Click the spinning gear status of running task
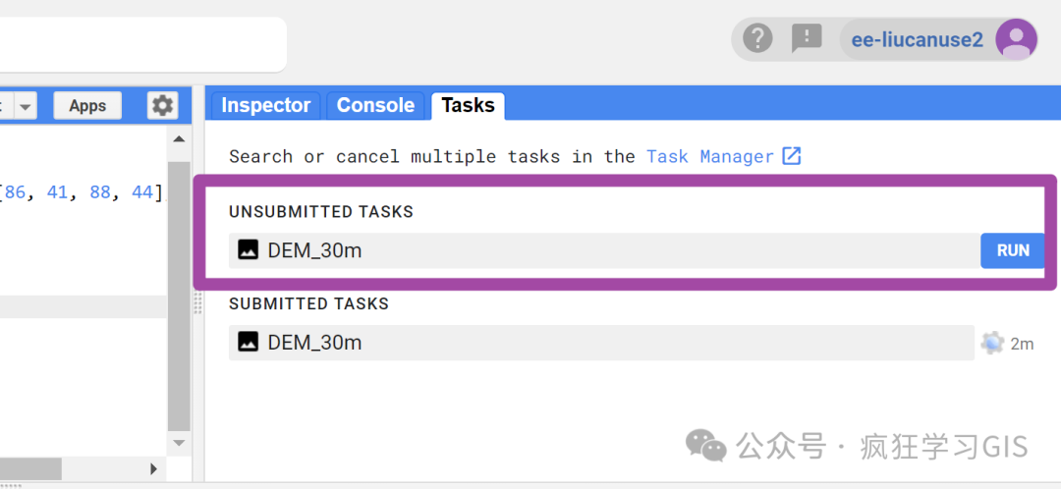 tap(992, 343)
